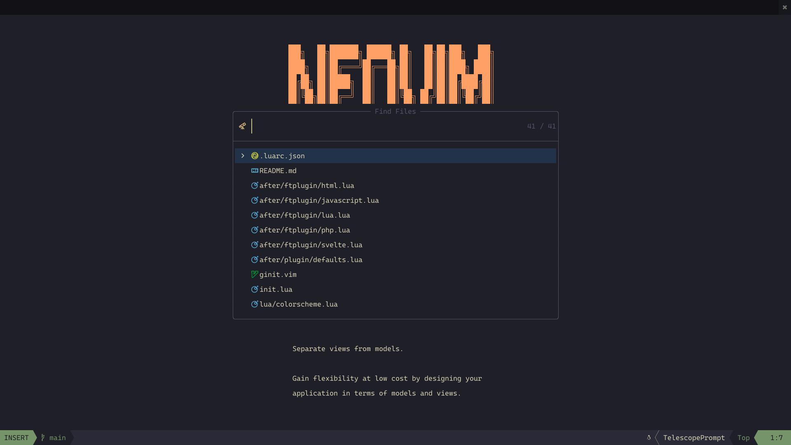Select the after/ftplugin/javascript.lua result entry
This screenshot has width=791, height=445.
coord(319,200)
